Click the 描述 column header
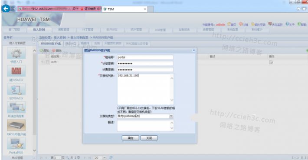This screenshot has width=308, height=160. (212, 57)
